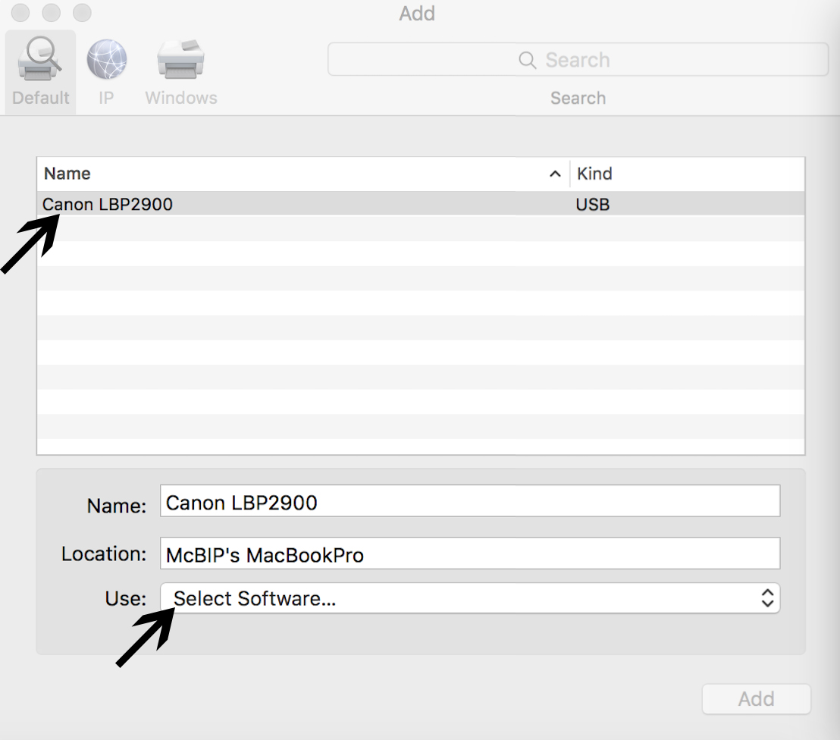
Task: Open the Use Select Software dropdown
Action: click(470, 598)
